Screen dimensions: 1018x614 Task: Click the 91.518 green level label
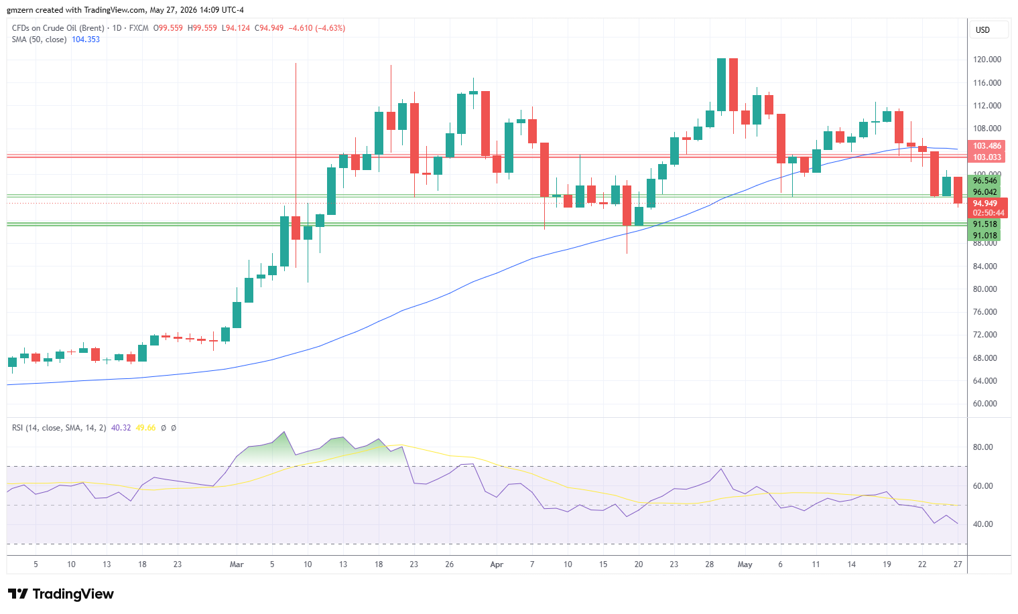985,224
